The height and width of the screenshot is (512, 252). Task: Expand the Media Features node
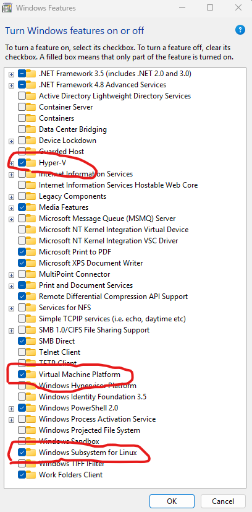tap(11, 207)
